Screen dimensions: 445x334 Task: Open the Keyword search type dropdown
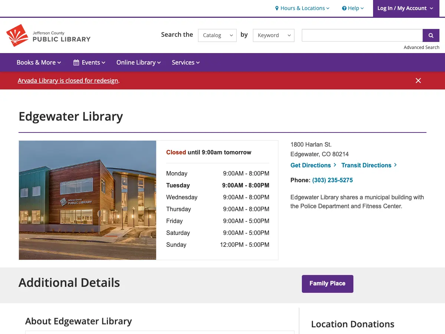(x=274, y=35)
